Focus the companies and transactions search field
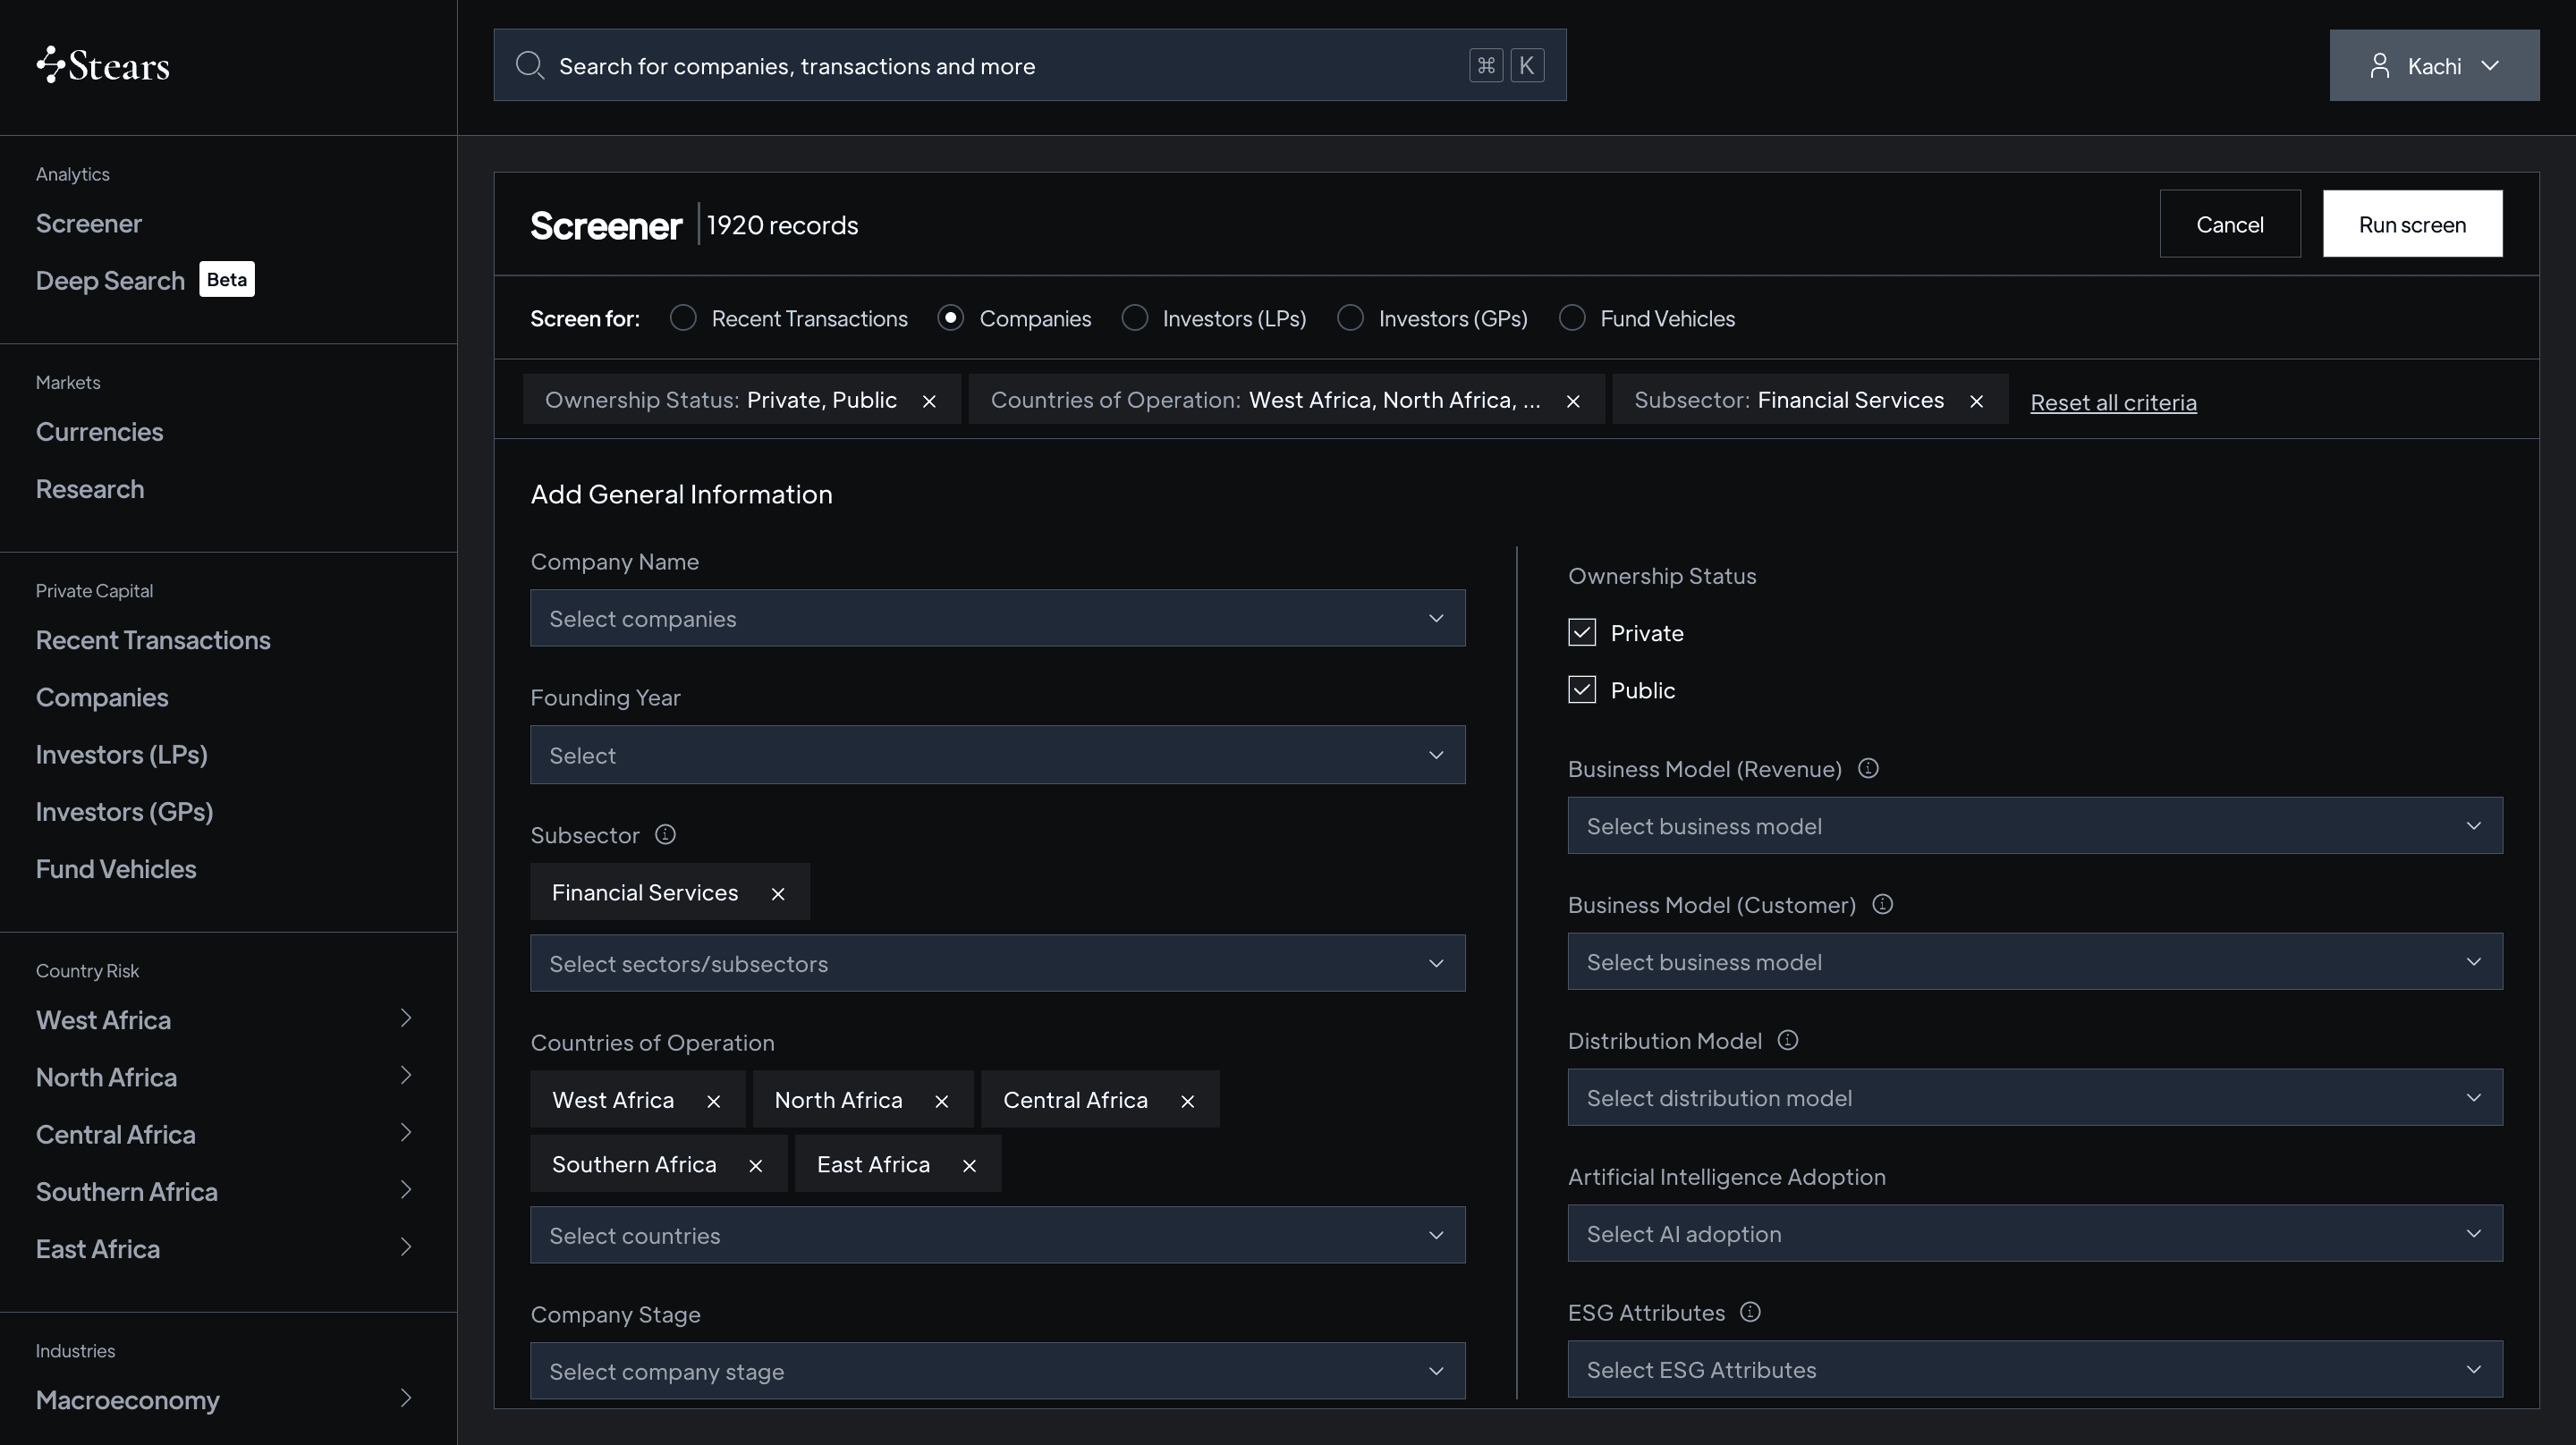Image resolution: width=2576 pixels, height=1445 pixels. click(x=1030, y=66)
